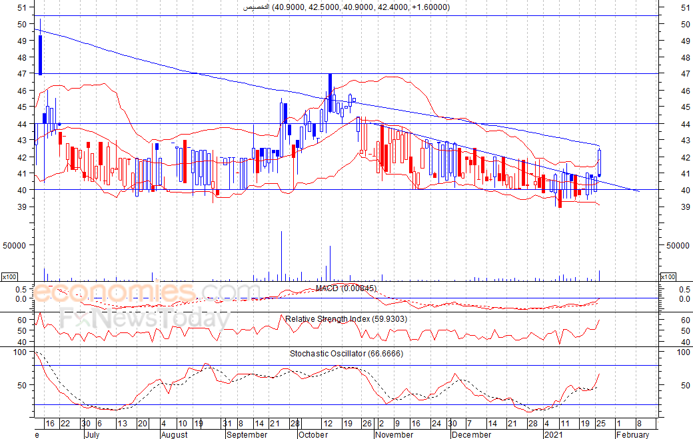Click the last white candlestick near 42
This screenshot has width=693, height=439.
(600, 161)
